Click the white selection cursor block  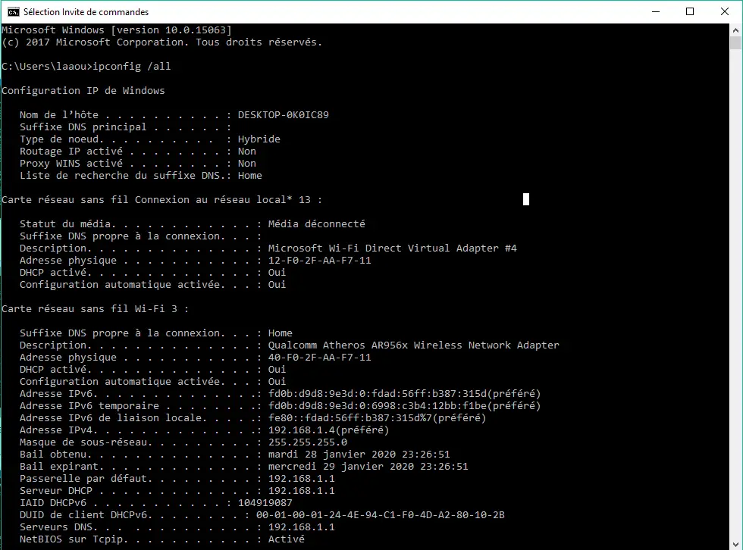tap(526, 199)
